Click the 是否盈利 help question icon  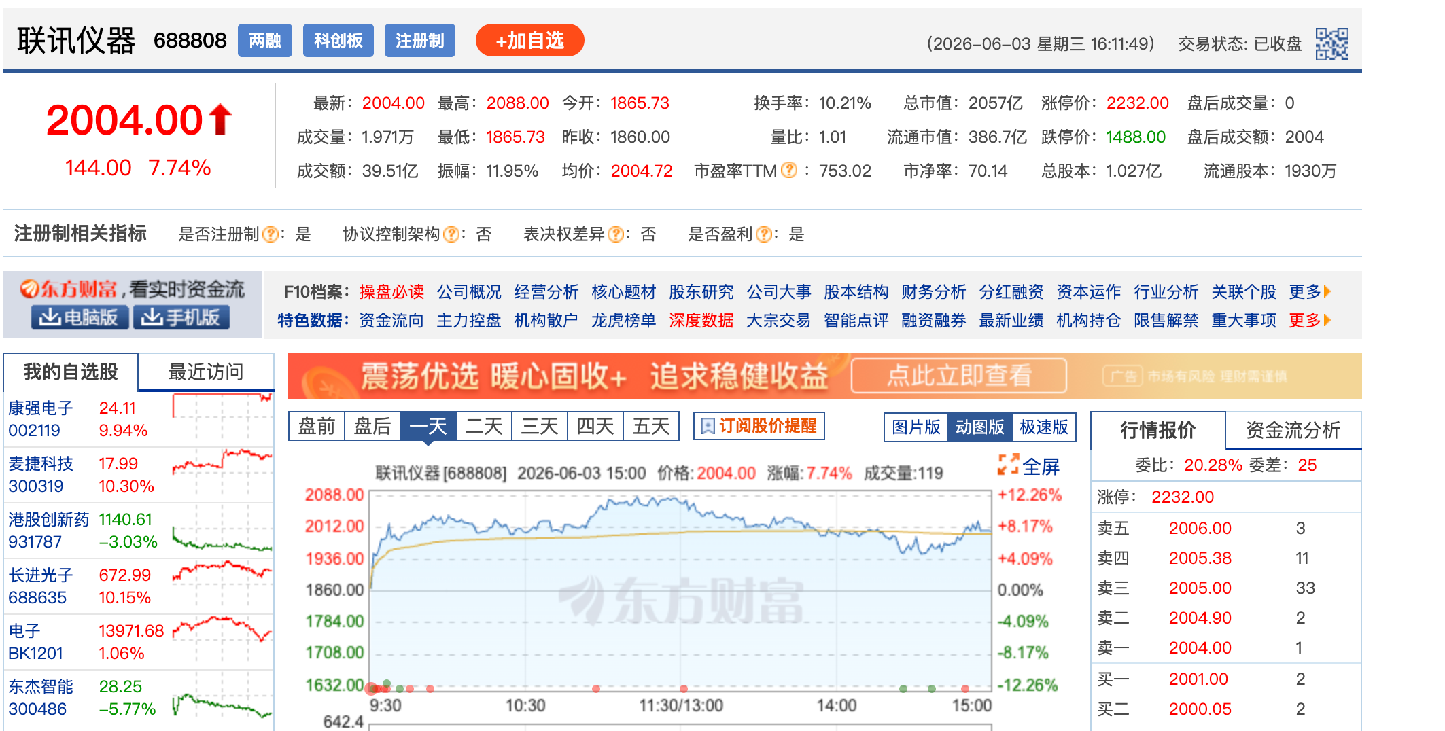[763, 234]
